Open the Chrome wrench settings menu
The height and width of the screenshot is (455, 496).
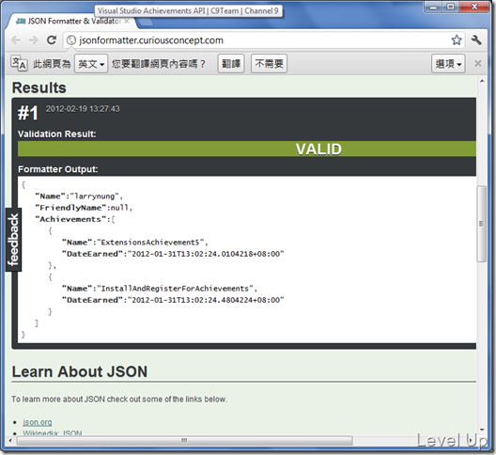[x=476, y=40]
